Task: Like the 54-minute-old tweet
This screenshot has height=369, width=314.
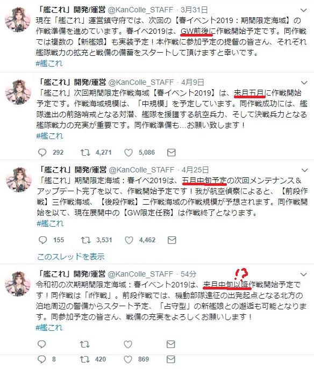Action: tap(128, 344)
